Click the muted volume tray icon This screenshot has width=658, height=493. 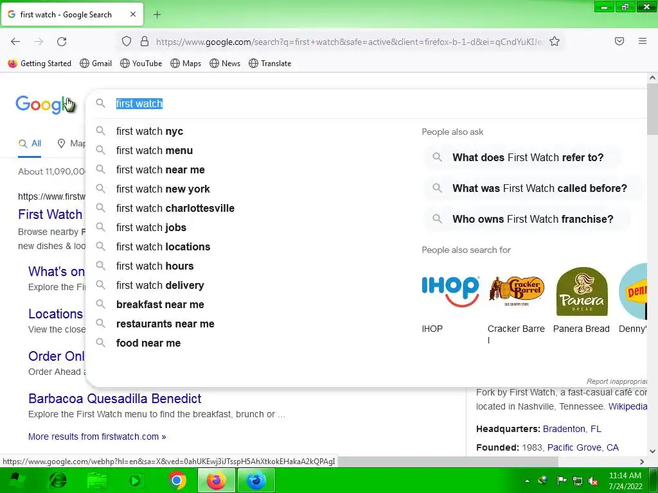593,481
